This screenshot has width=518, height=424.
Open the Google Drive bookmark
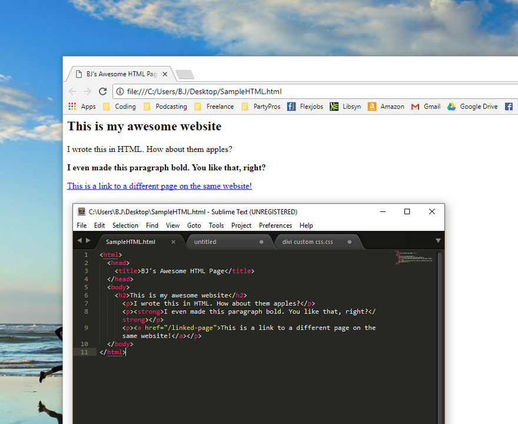(472, 107)
